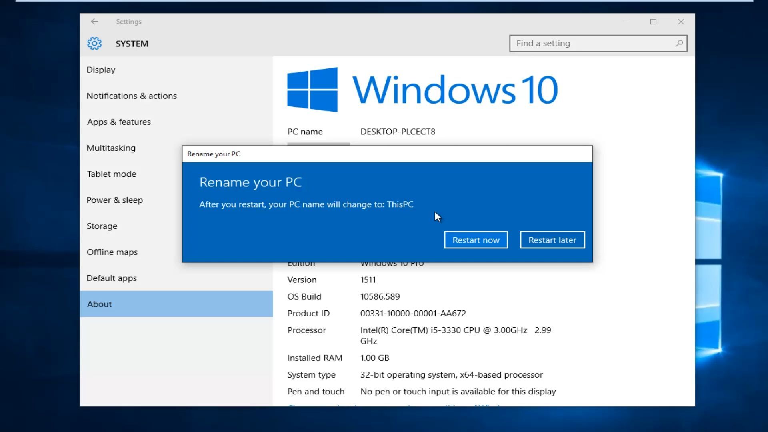This screenshot has height=432, width=768.
Task: Click the Pen and touch label
Action: click(x=316, y=392)
